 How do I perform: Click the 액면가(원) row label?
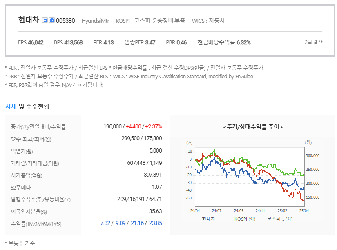[22, 151]
